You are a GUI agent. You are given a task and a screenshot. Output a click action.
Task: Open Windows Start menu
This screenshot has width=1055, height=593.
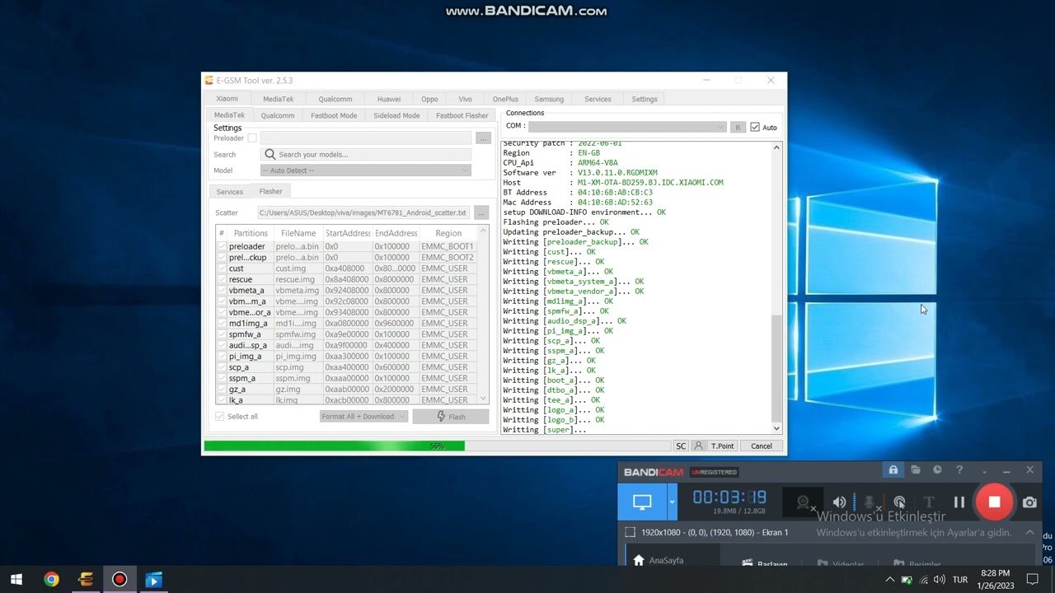coord(16,579)
